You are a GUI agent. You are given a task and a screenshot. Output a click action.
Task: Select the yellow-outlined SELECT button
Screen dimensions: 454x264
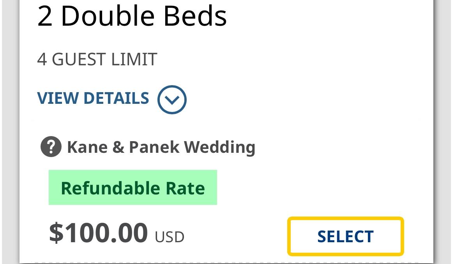pyautogui.click(x=345, y=236)
